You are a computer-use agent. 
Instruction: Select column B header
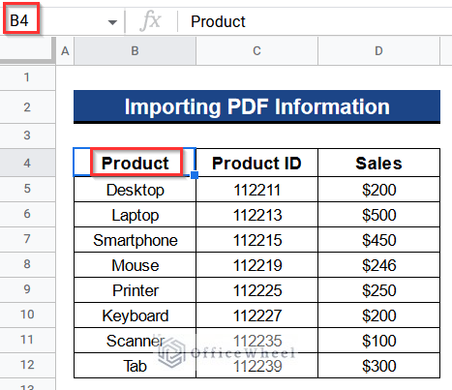(x=135, y=51)
